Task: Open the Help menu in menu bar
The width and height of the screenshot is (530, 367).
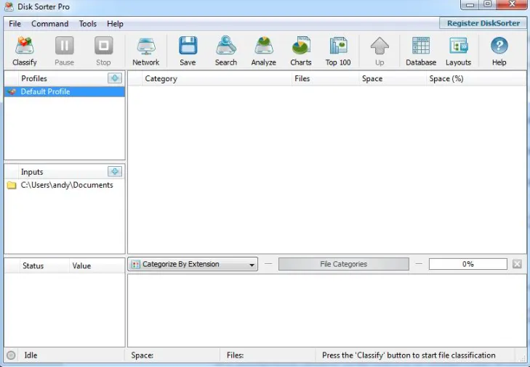Action: pos(115,24)
